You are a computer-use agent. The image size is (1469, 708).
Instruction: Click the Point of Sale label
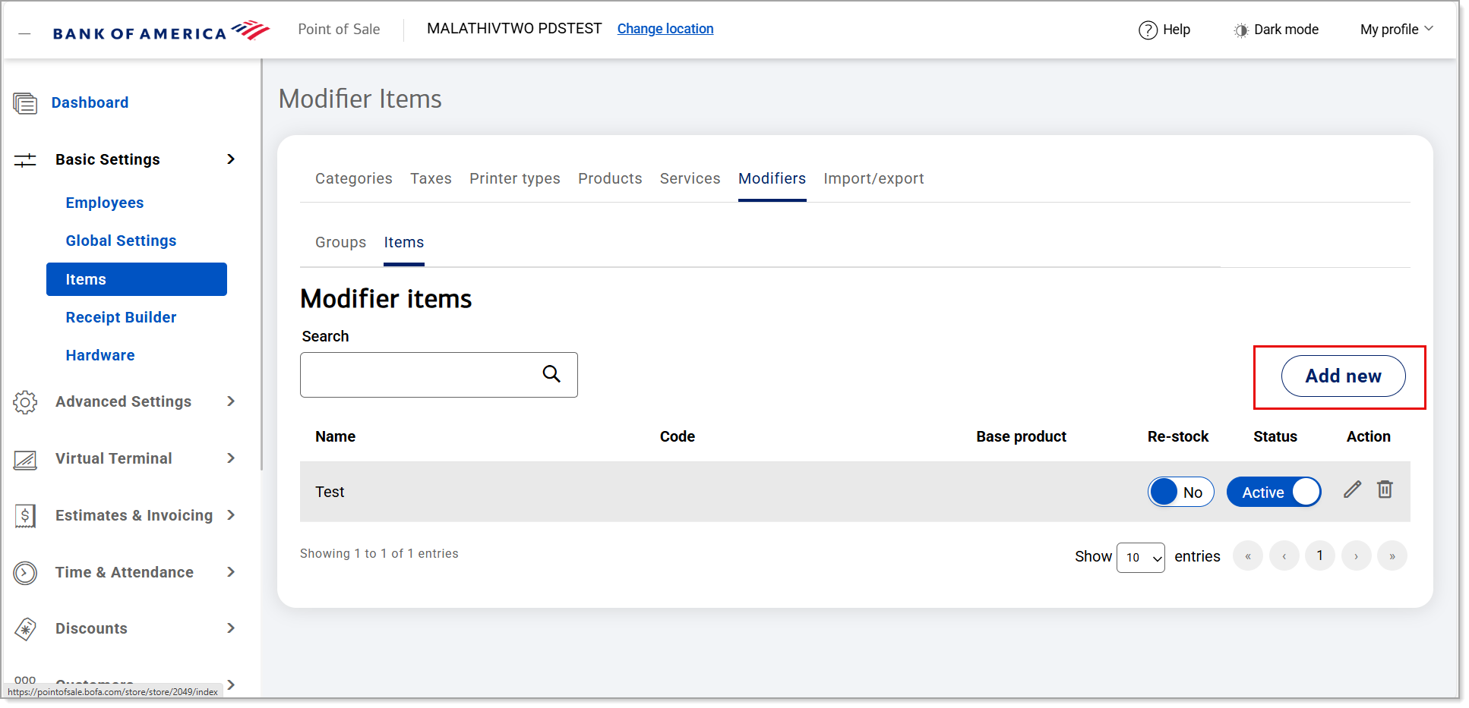pos(339,30)
